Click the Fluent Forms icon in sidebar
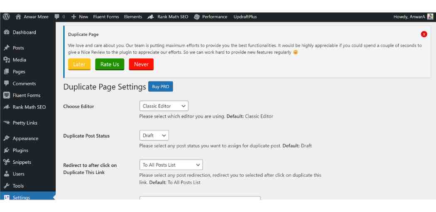Screen dimensions: 436x212 [7, 95]
